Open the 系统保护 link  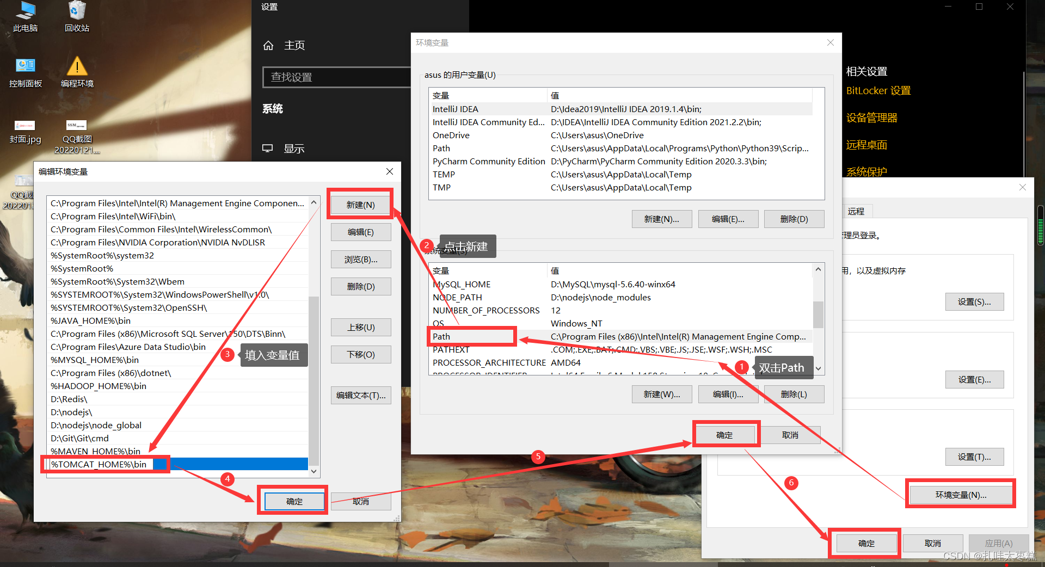point(866,172)
